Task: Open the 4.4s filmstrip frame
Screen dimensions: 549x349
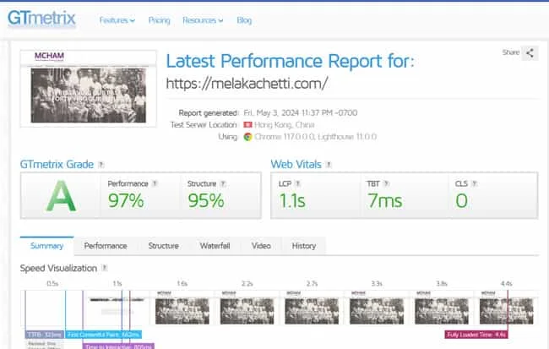Action: tap(506, 308)
